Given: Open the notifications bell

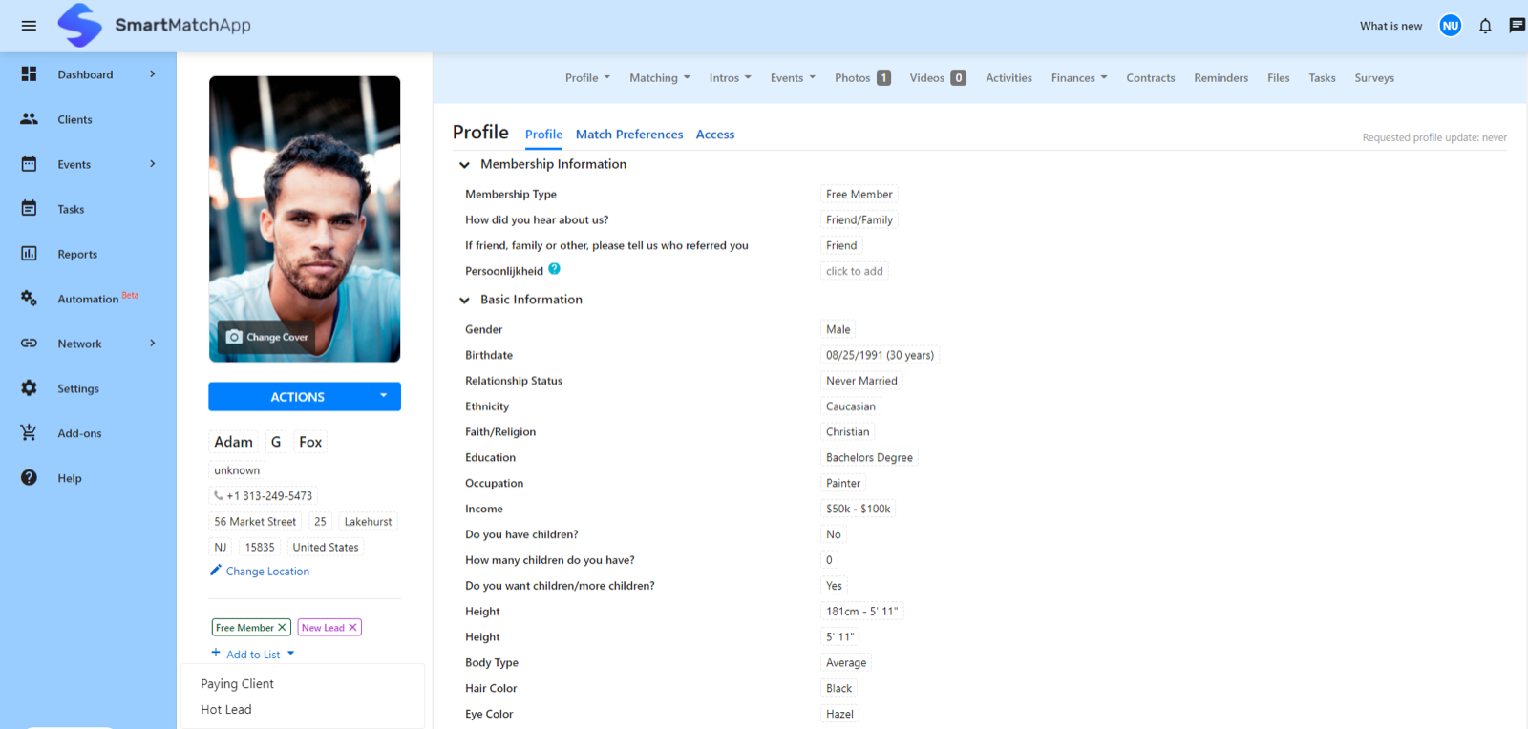Looking at the screenshot, I should (1485, 26).
